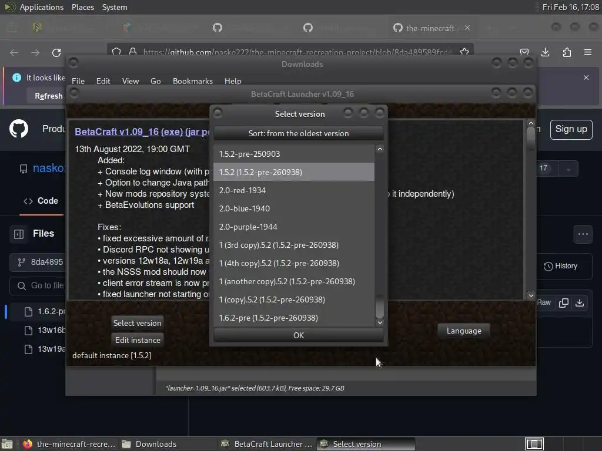This screenshot has width=602, height=451.
Task: Switch to Firefox the-minecraft-recre taskbar item
Action: click(x=69, y=444)
